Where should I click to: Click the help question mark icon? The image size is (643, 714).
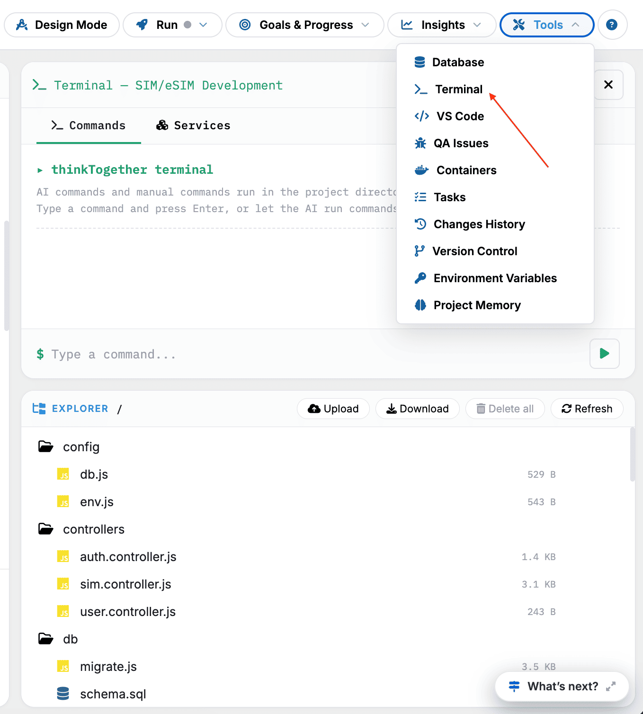coord(612,25)
